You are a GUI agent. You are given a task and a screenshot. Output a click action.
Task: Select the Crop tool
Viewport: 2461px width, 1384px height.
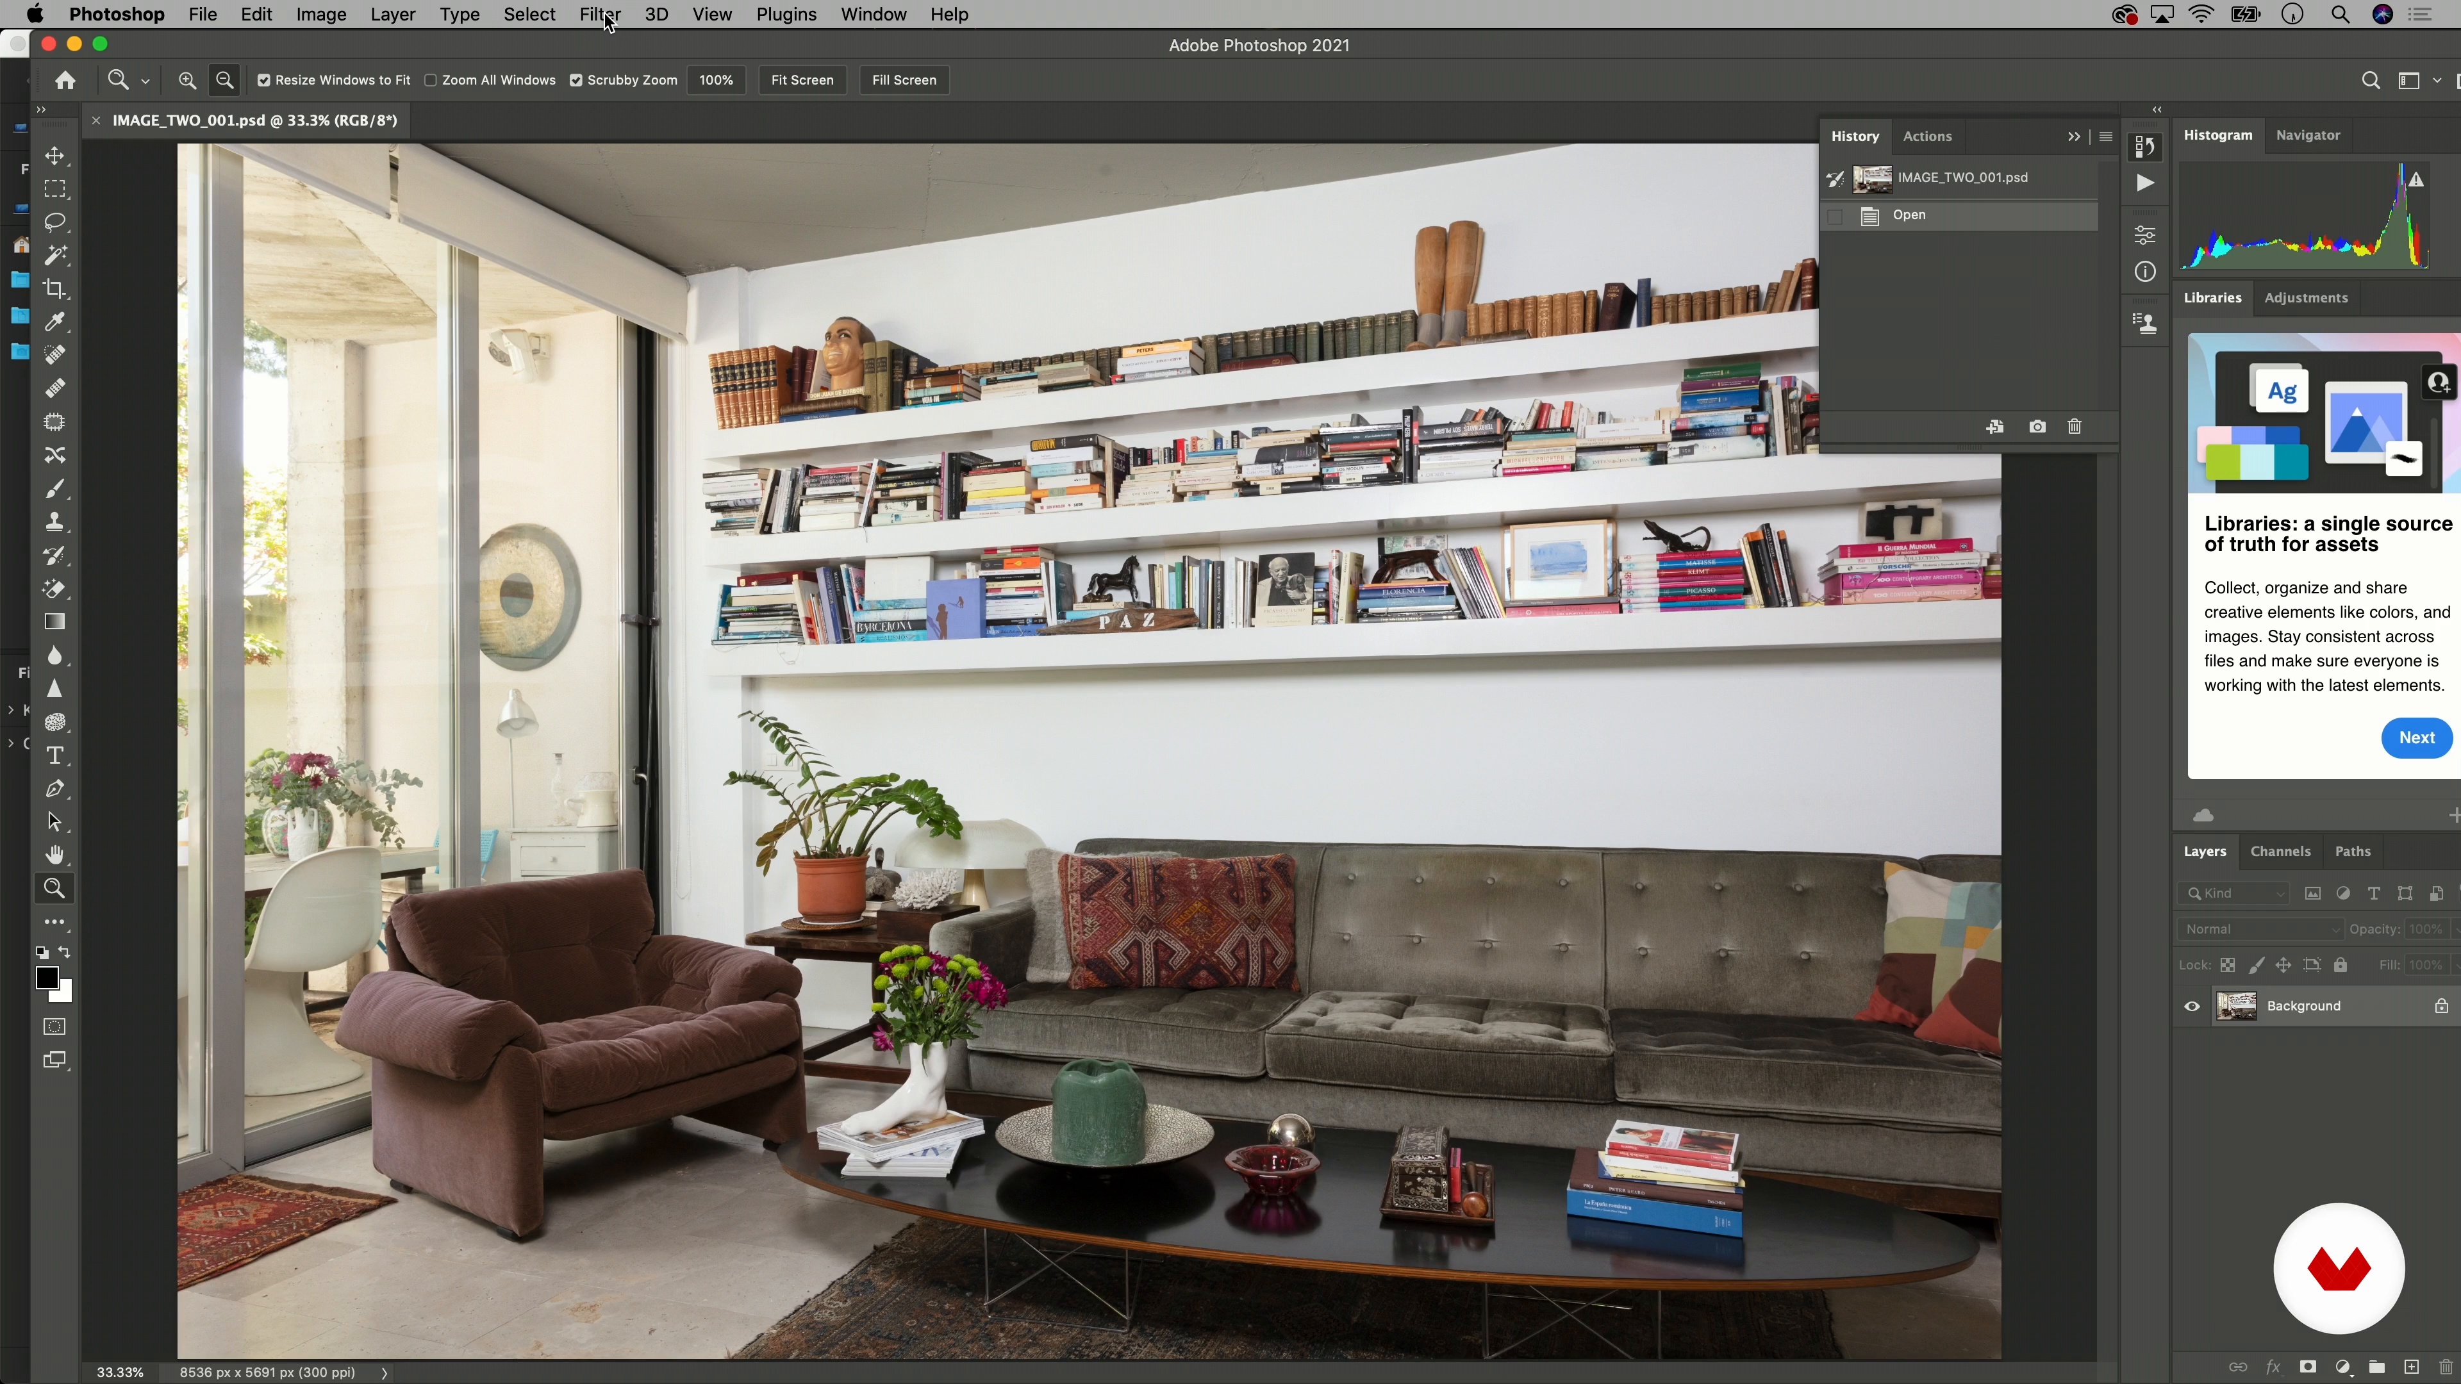[x=55, y=288]
